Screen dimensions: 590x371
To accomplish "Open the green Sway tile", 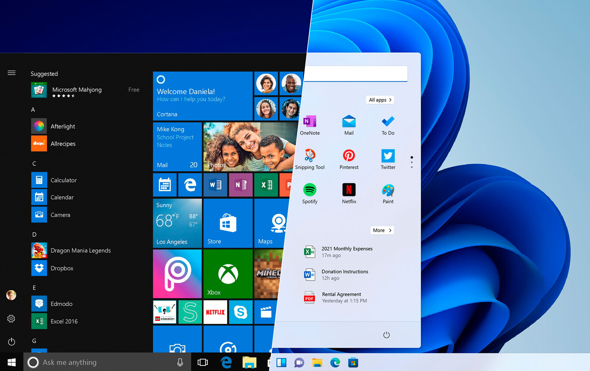I will coord(190,312).
